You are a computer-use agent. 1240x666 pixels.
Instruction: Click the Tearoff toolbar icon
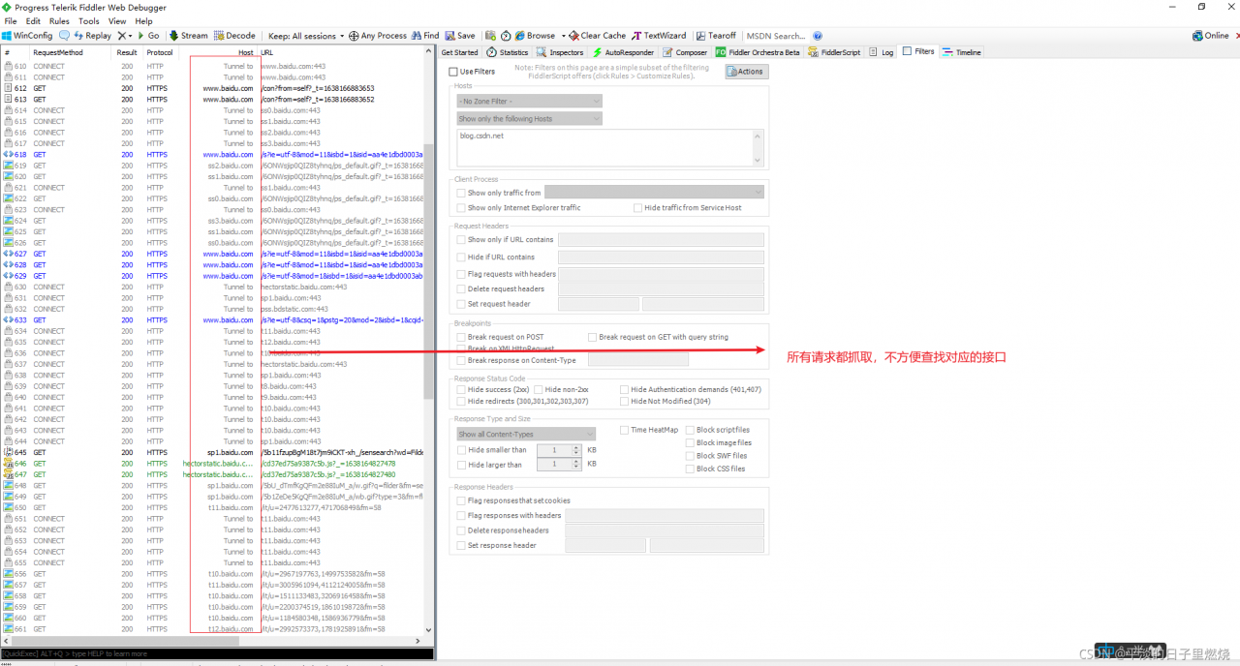click(x=702, y=36)
